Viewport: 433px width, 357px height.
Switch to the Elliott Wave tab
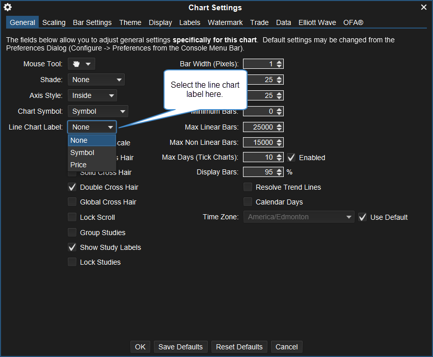[x=317, y=22]
